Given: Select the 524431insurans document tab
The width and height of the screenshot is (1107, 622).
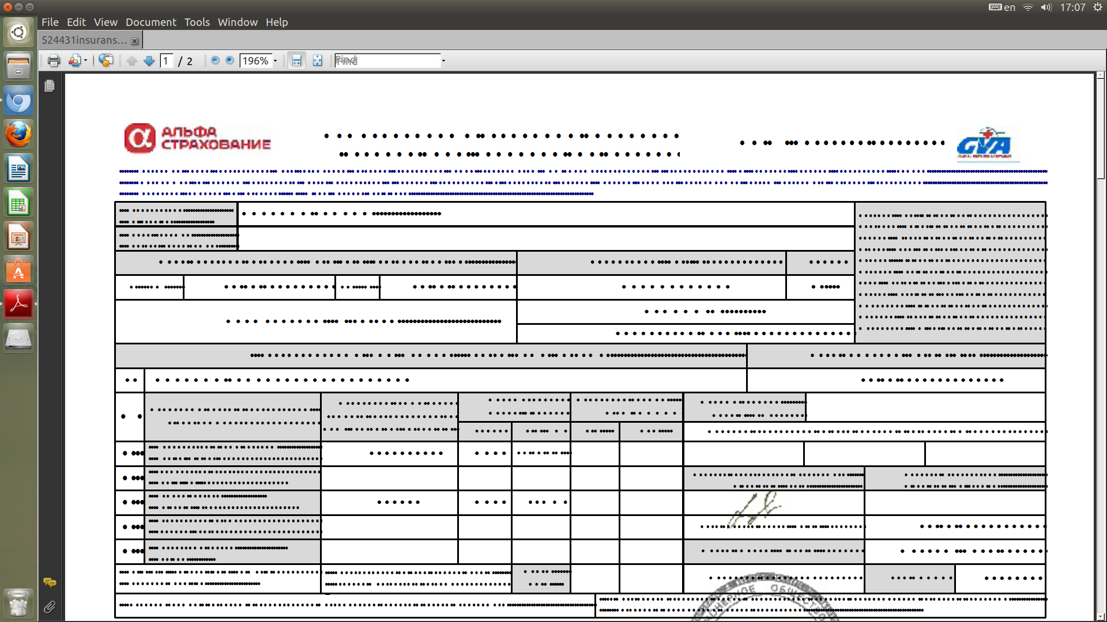Looking at the screenshot, I should [84, 40].
